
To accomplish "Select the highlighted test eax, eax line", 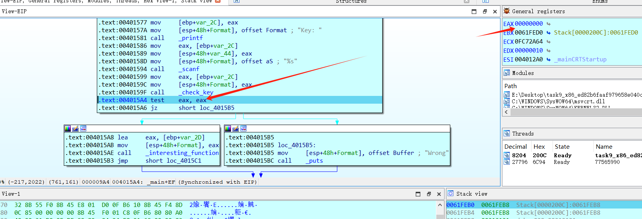I will pos(240,100).
